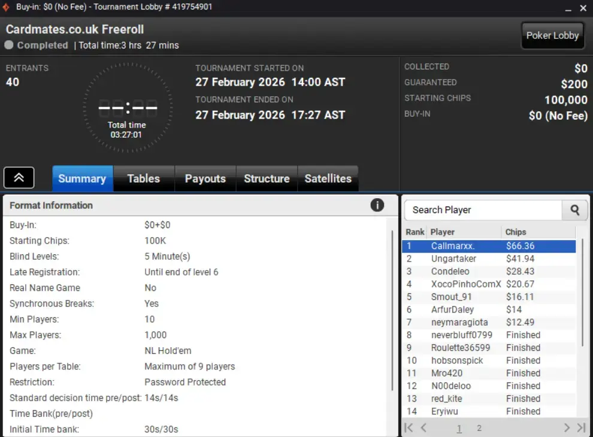Minimize the tournament lobby window
593x437 pixels.
click(567, 8)
